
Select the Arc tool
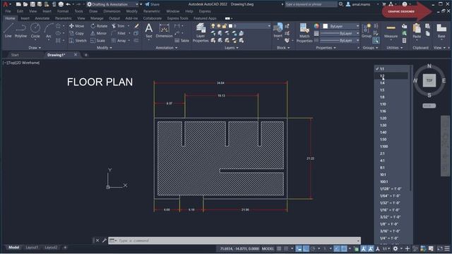(49, 30)
